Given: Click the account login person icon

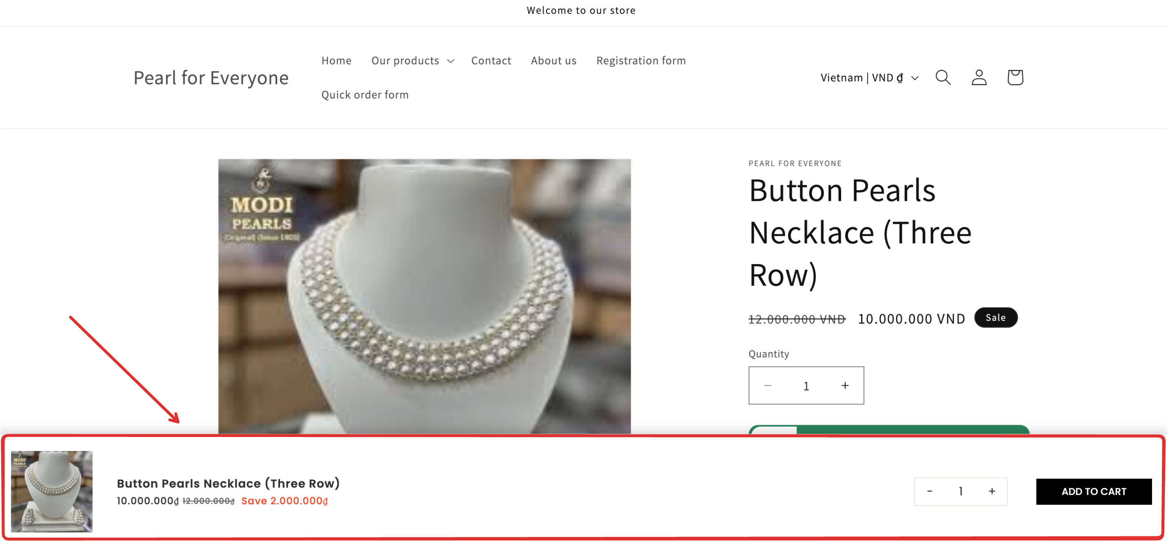Looking at the screenshot, I should [979, 77].
